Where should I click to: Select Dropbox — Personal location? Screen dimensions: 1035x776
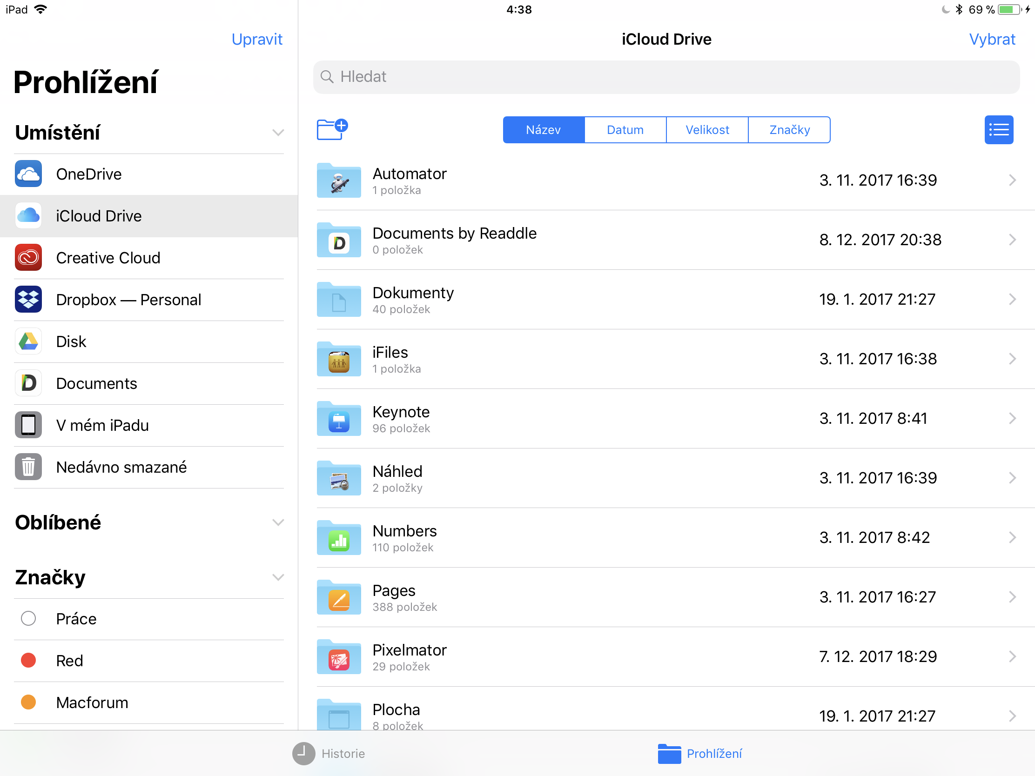128,300
